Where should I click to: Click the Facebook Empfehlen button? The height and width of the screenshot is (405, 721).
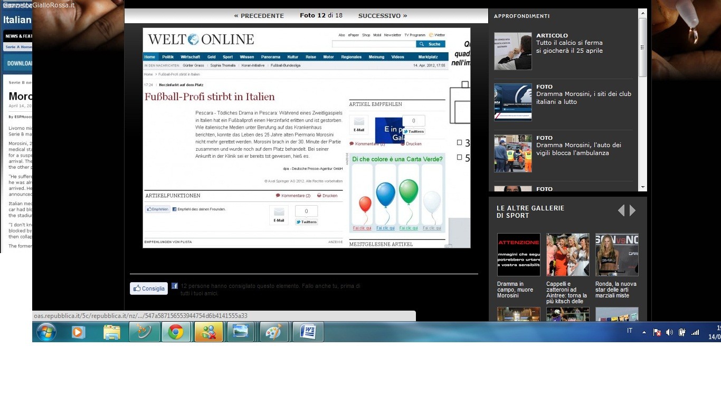pyautogui.click(x=158, y=209)
